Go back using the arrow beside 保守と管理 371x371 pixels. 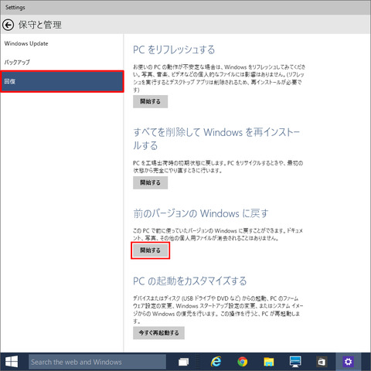click(9, 25)
